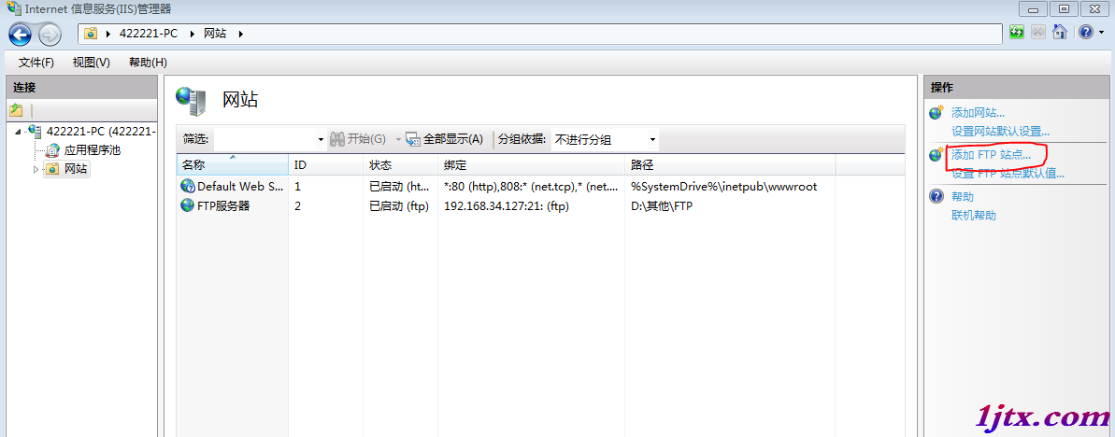Open the dropdown arrow beside Help icon
The width and height of the screenshot is (1115, 437).
tap(1101, 33)
